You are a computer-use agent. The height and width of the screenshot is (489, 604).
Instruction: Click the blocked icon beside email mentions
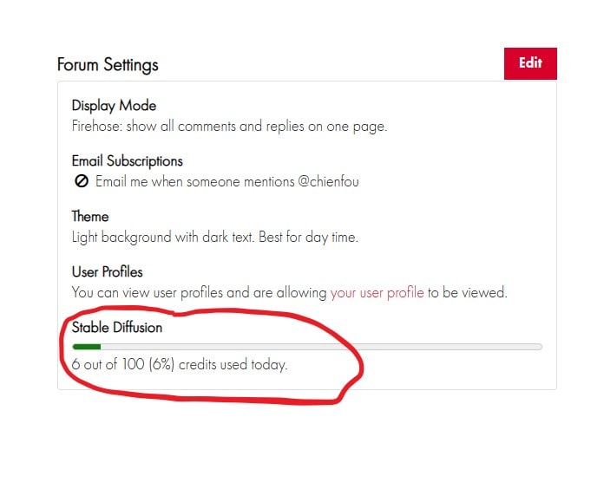point(82,182)
